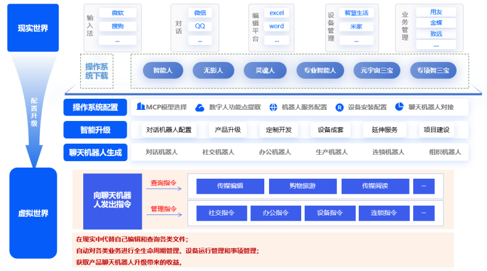Image resolution: width=487 pixels, height=271 pixels.
Task: Click the R icon beside 设备安装配置
Action: click(x=339, y=107)
